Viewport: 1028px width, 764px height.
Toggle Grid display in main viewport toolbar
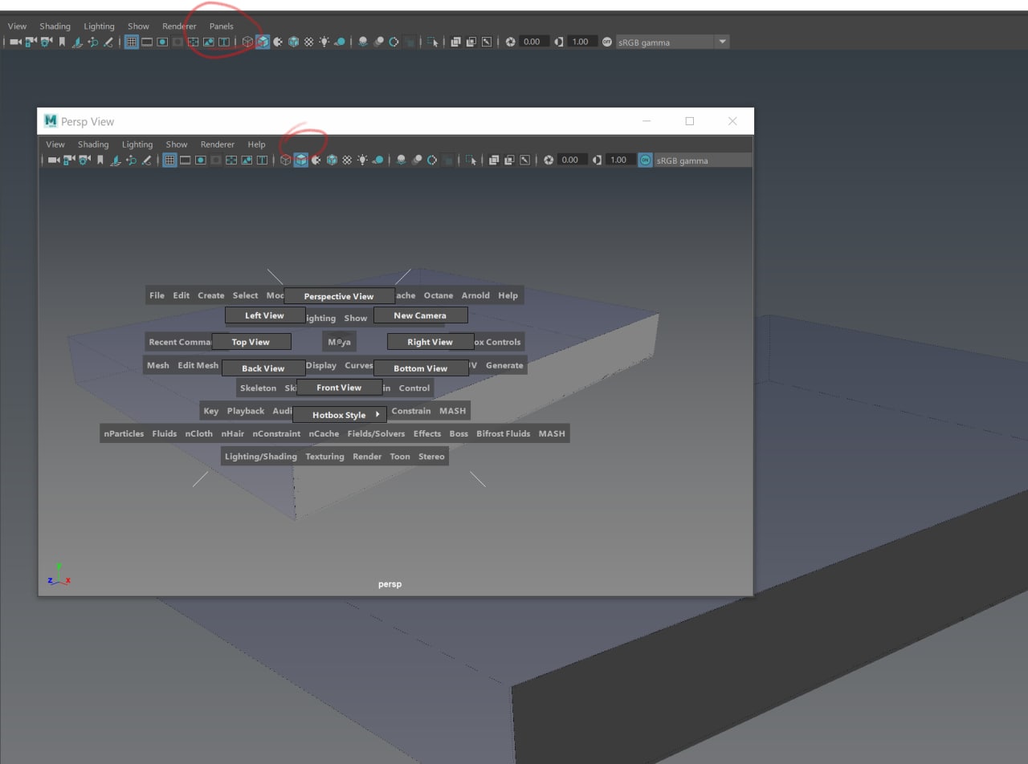tap(131, 42)
